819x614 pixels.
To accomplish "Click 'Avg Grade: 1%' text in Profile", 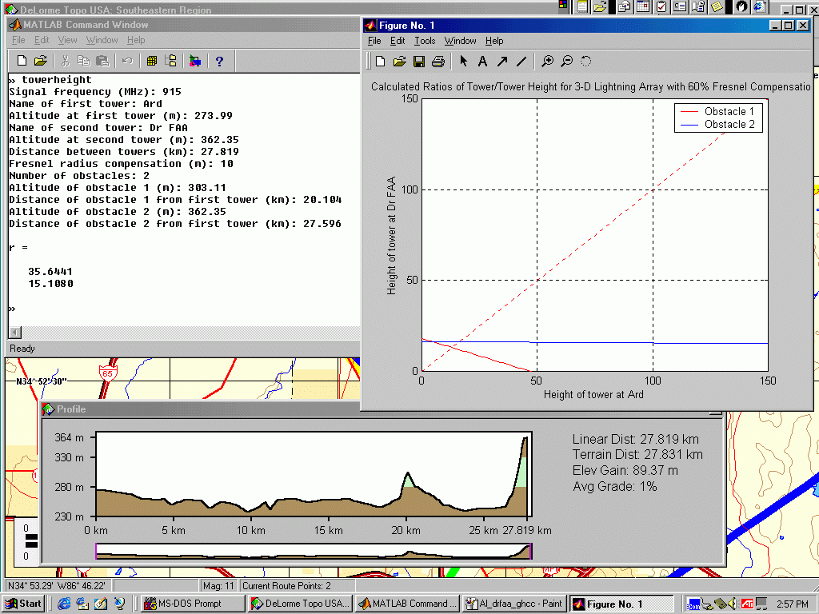I will pos(615,487).
